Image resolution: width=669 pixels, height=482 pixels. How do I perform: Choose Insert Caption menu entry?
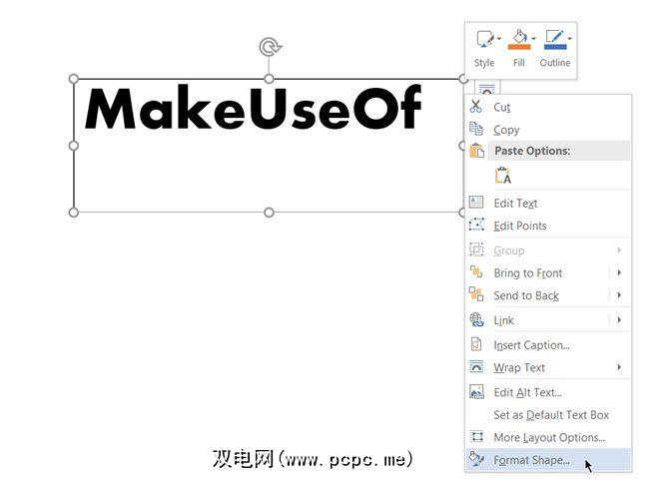548,344
